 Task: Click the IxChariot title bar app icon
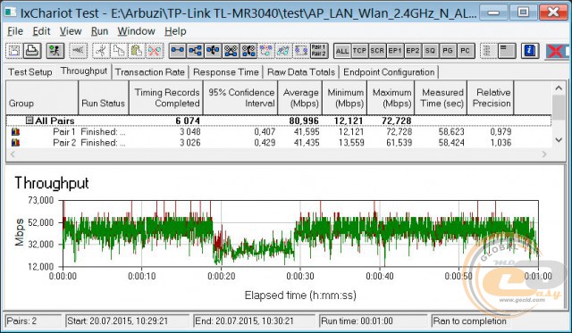10,12
